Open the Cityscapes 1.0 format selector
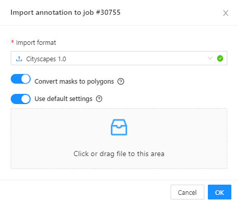Viewport: 238px width, 202px height. pyautogui.click(x=119, y=58)
